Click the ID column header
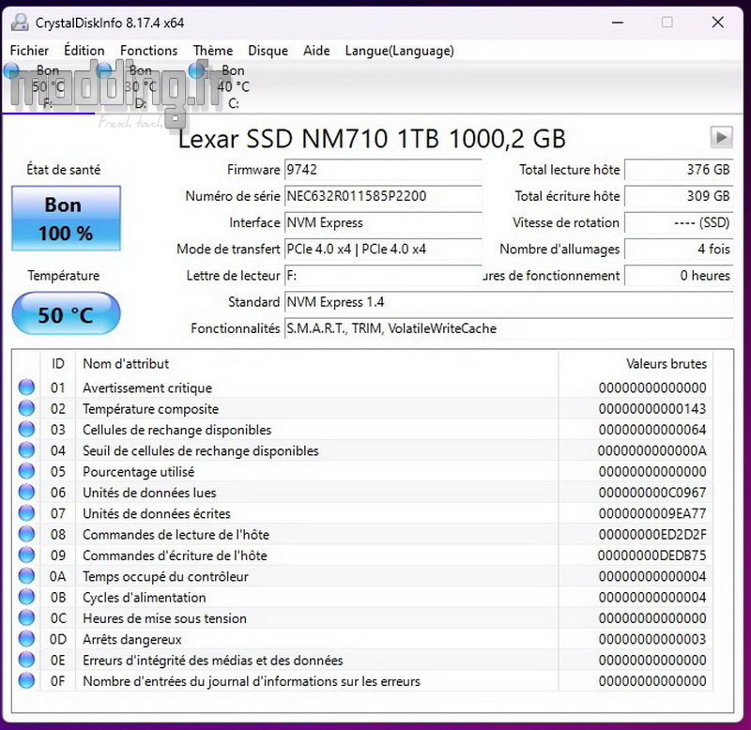Screen dimensions: 751x730 [x=58, y=364]
